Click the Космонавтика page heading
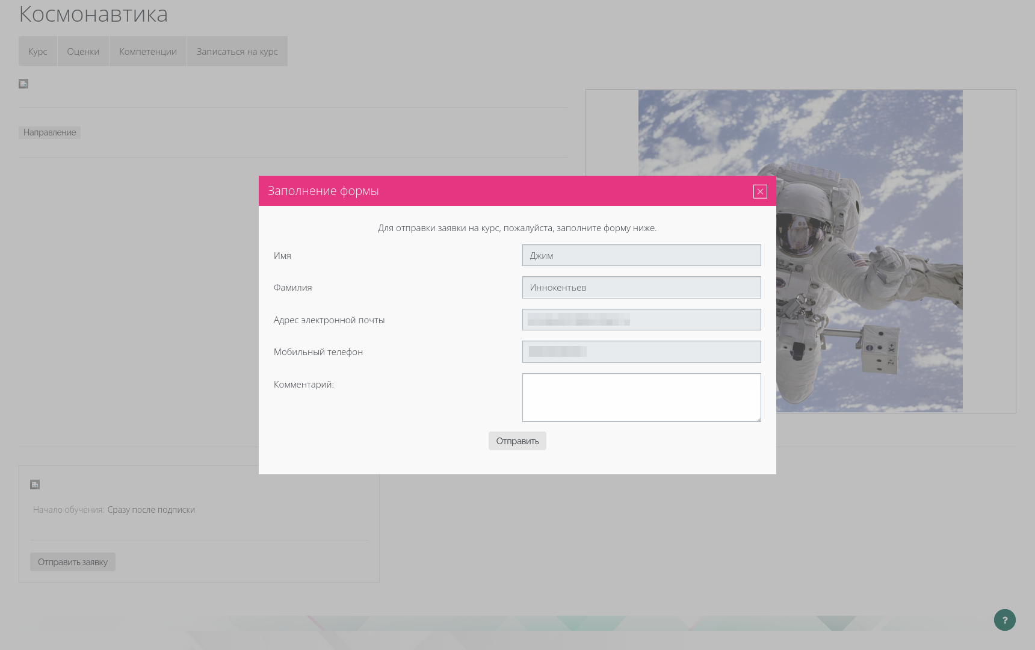 pos(93,14)
